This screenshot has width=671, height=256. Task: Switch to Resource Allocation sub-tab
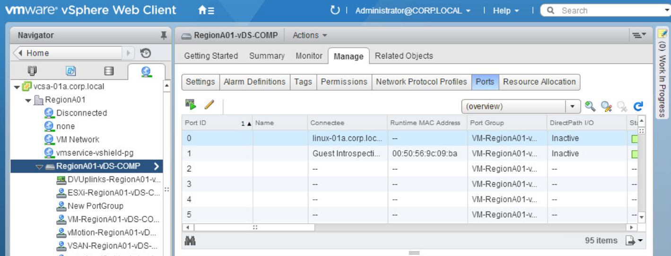pyautogui.click(x=540, y=82)
